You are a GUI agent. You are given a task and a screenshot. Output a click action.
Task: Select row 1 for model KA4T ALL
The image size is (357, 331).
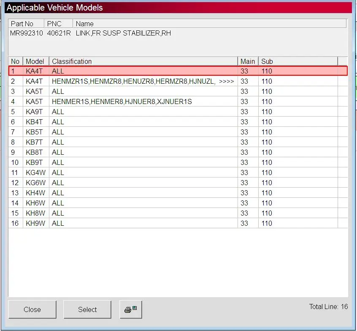click(178, 71)
